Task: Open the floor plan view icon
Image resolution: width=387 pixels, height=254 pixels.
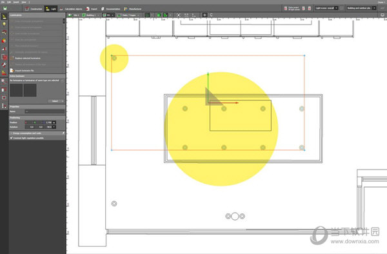Action: (x=4, y=81)
